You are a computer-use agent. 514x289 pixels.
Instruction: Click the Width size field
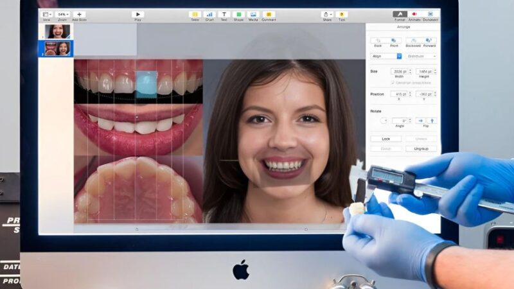pyautogui.click(x=399, y=71)
